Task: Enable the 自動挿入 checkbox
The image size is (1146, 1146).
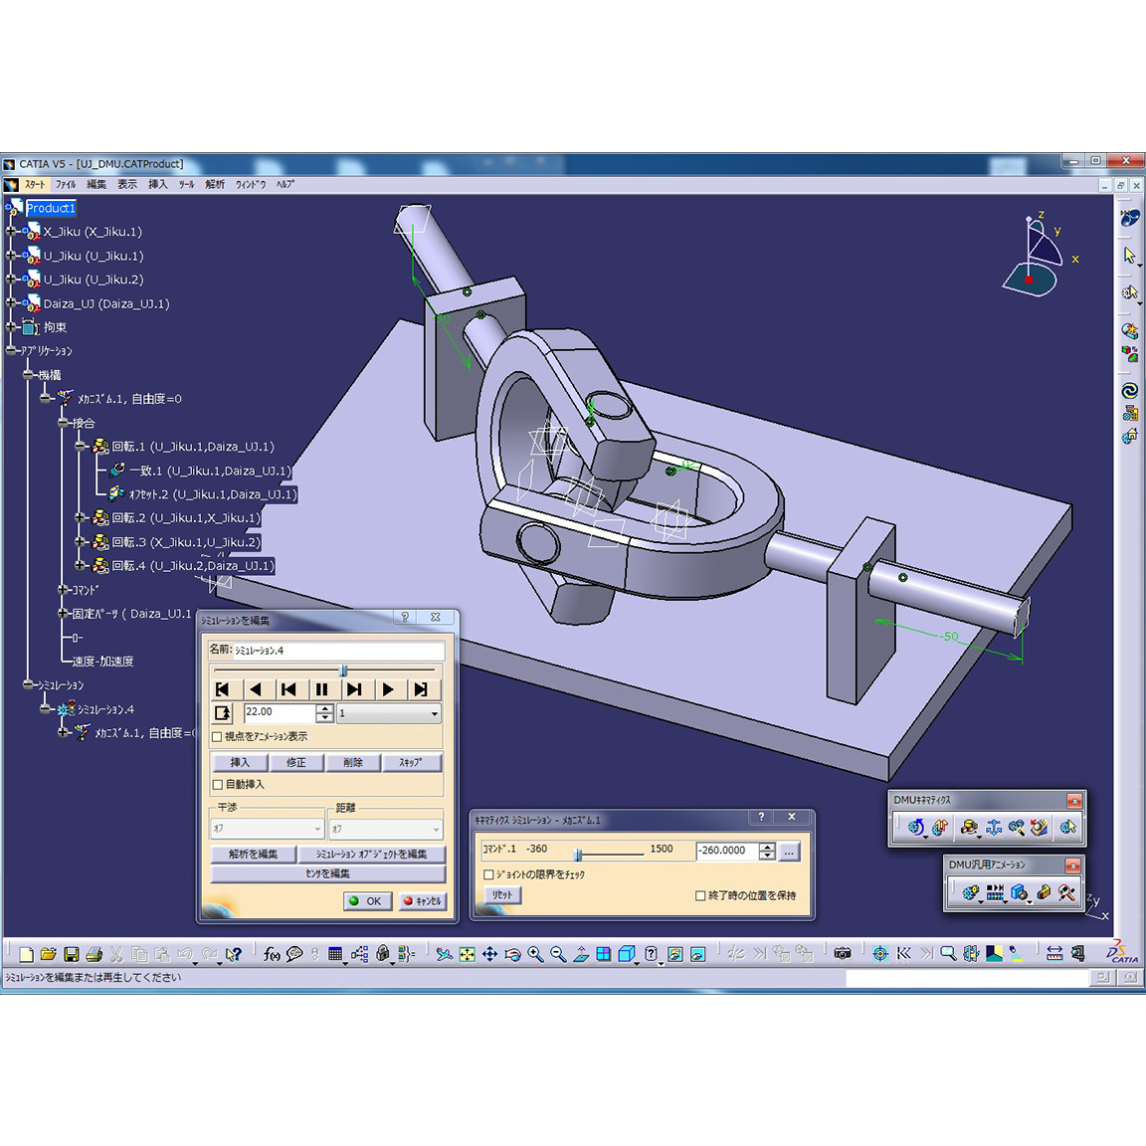Action: [x=217, y=785]
